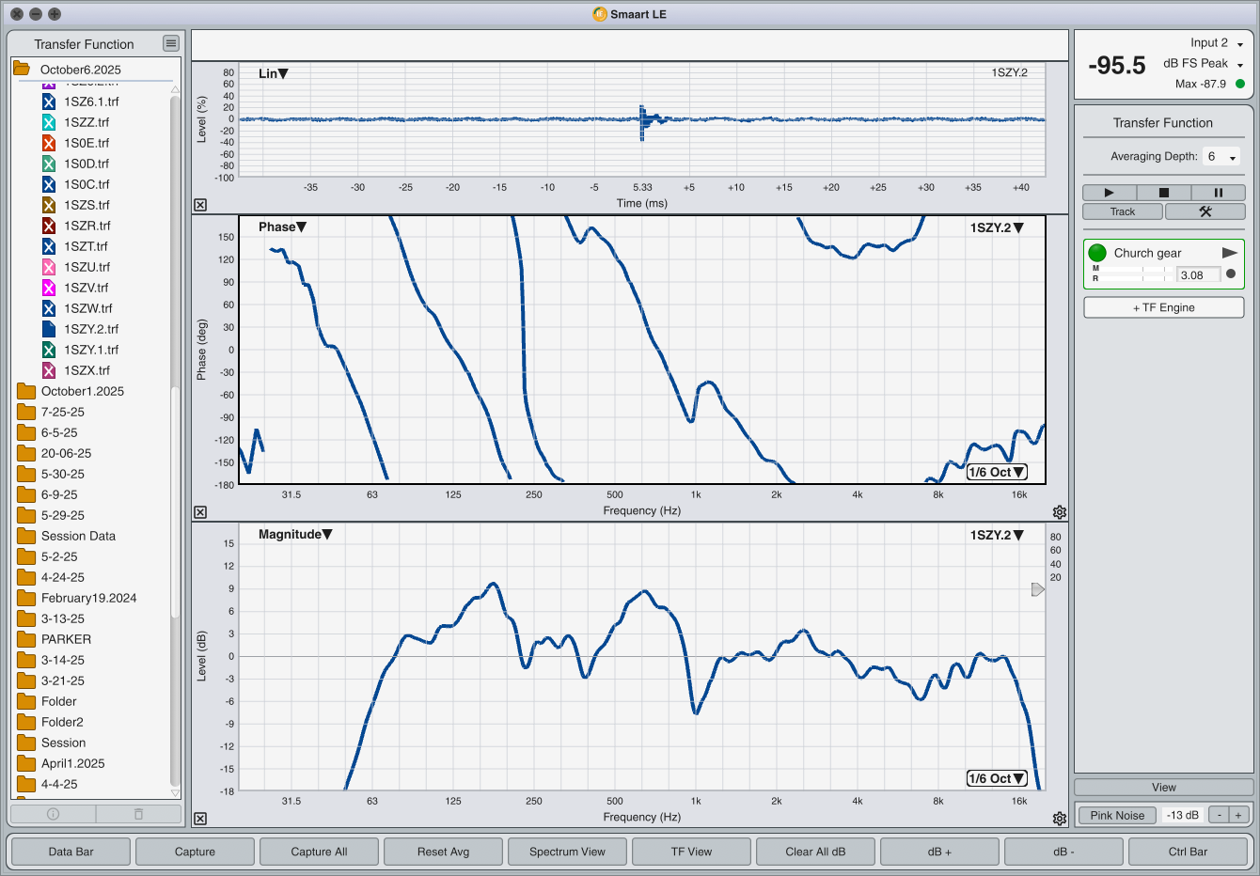Open the magnitude graph 1/6 Oct smoothing dropdown

[996, 778]
